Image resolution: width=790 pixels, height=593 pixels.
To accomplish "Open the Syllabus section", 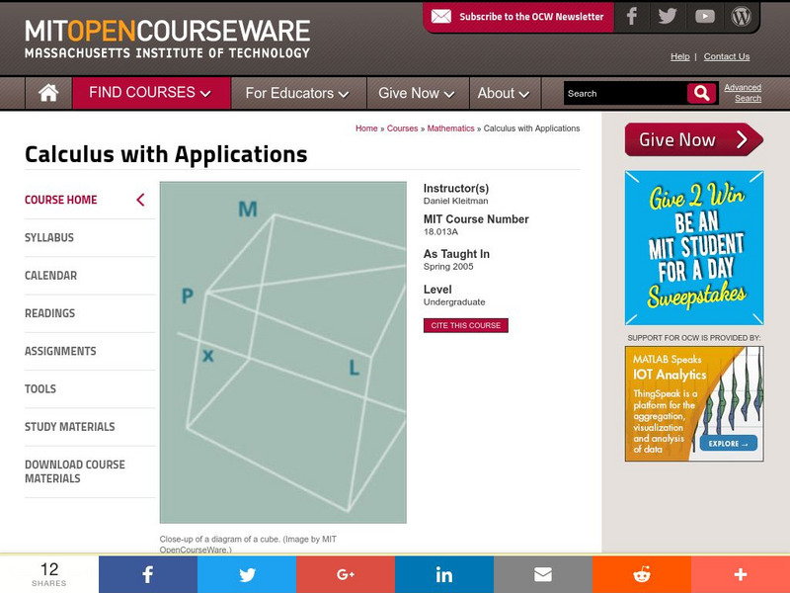I will coord(49,237).
